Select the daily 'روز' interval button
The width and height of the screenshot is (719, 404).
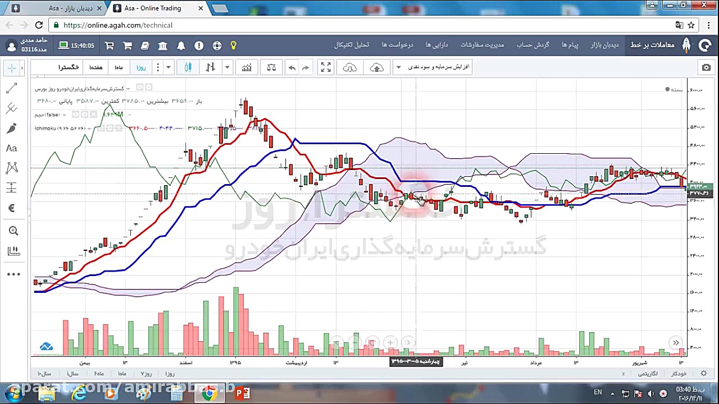[x=140, y=67]
